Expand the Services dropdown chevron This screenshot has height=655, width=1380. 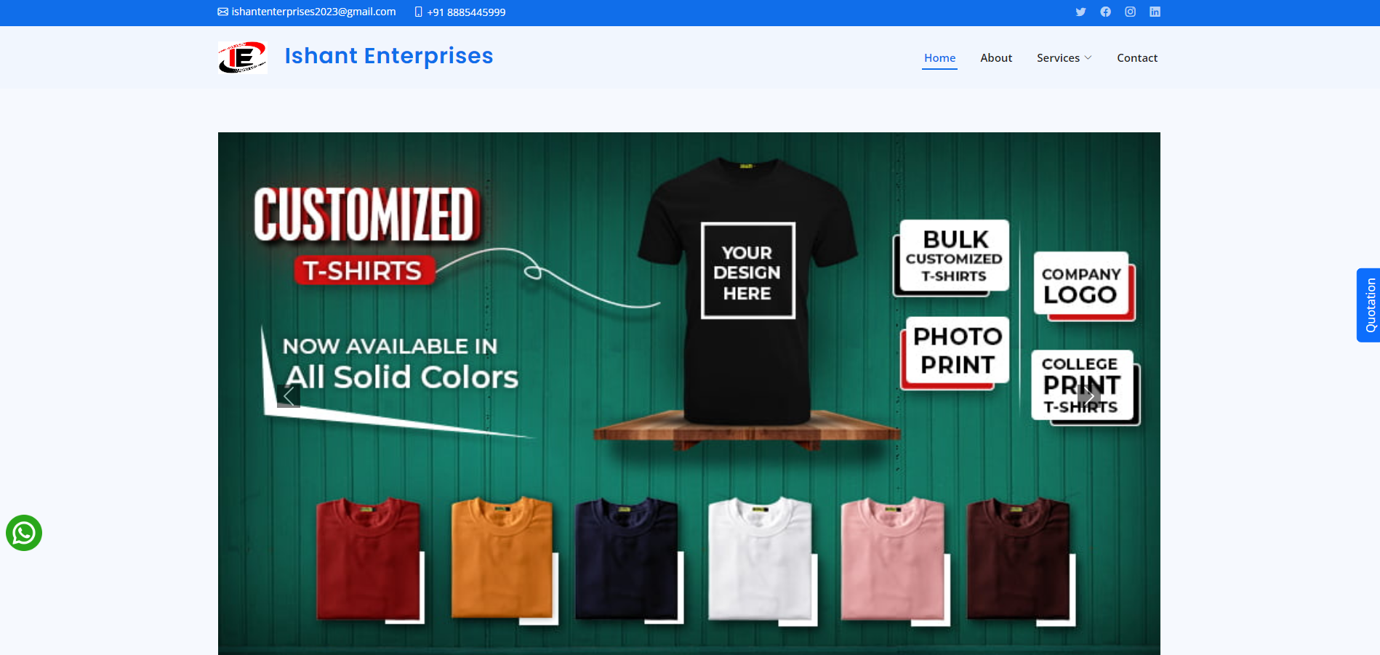coord(1088,58)
